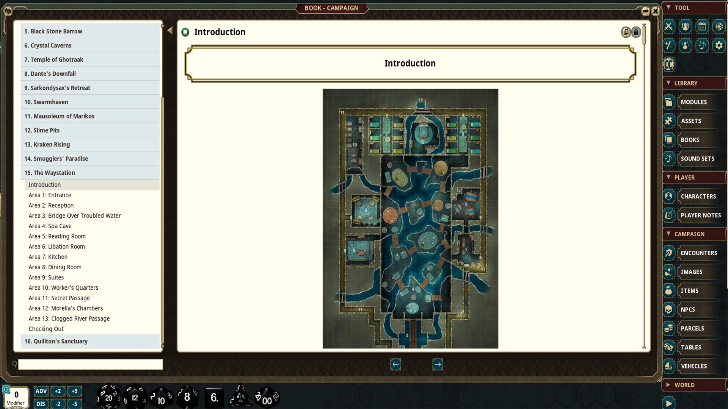
Task: Toggle the DIS disadvantage button
Action: 41,404
